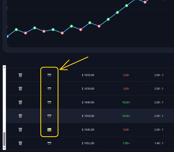The height and width of the screenshot is (152, 174).
Task: Click camera icon in $ 1030.00 row
Action: tap(49, 89)
